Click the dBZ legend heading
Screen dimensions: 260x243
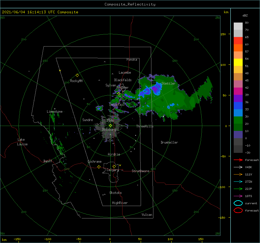245,15
